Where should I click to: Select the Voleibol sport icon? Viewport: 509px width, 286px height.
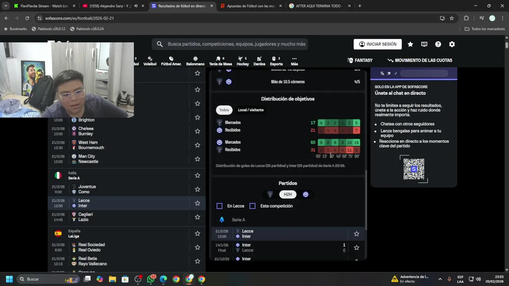point(150,61)
